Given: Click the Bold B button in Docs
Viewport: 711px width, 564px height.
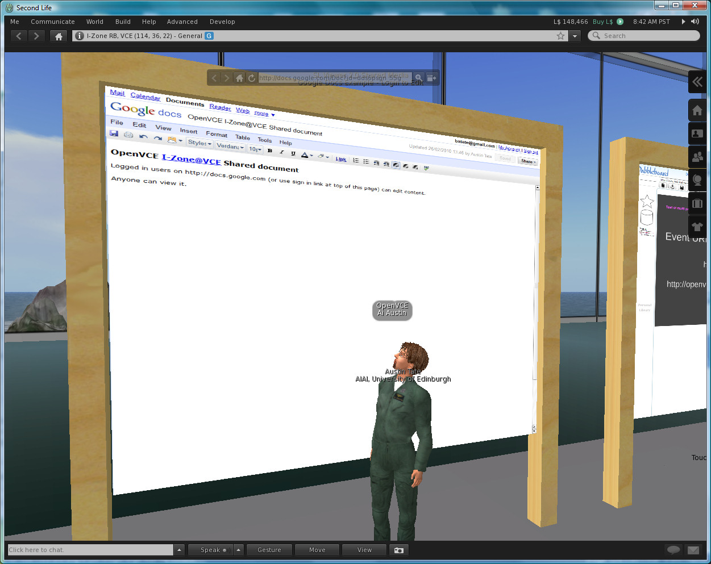Looking at the screenshot, I should tap(269, 151).
